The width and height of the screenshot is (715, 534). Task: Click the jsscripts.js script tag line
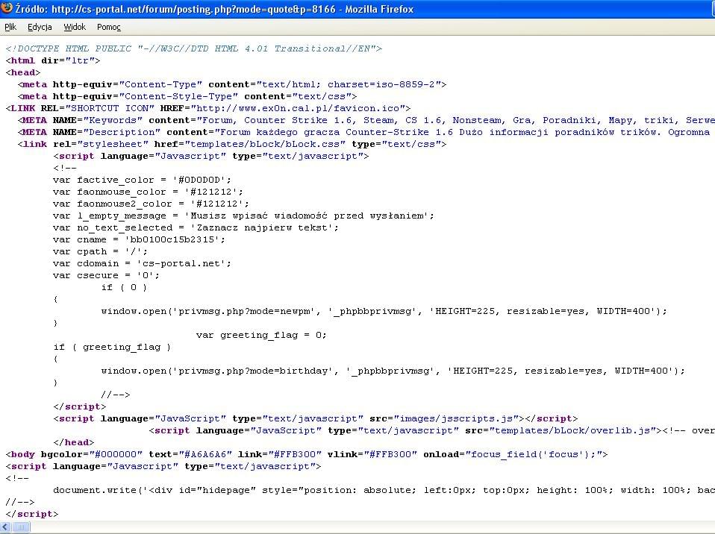tap(316, 418)
